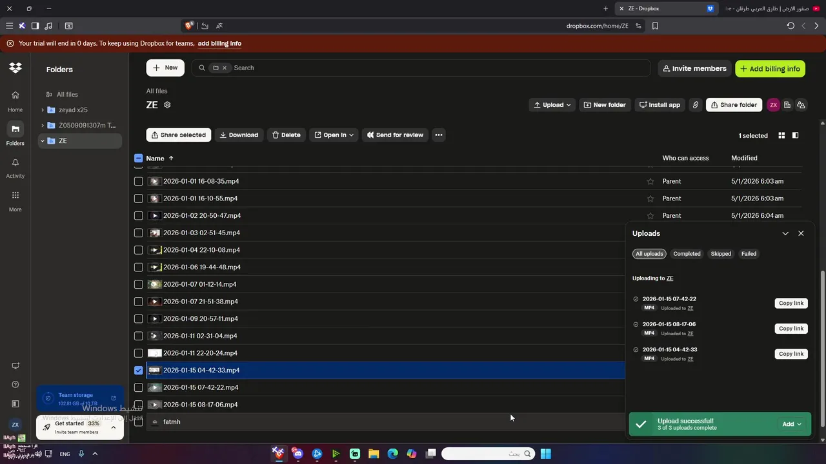Screen dimensions: 826x464
Task: Tick checkbox for 2026-01-04 22-10-08.mp4
Action: [x=138, y=250]
